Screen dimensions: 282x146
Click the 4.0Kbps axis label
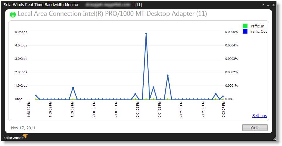click(x=21, y=46)
